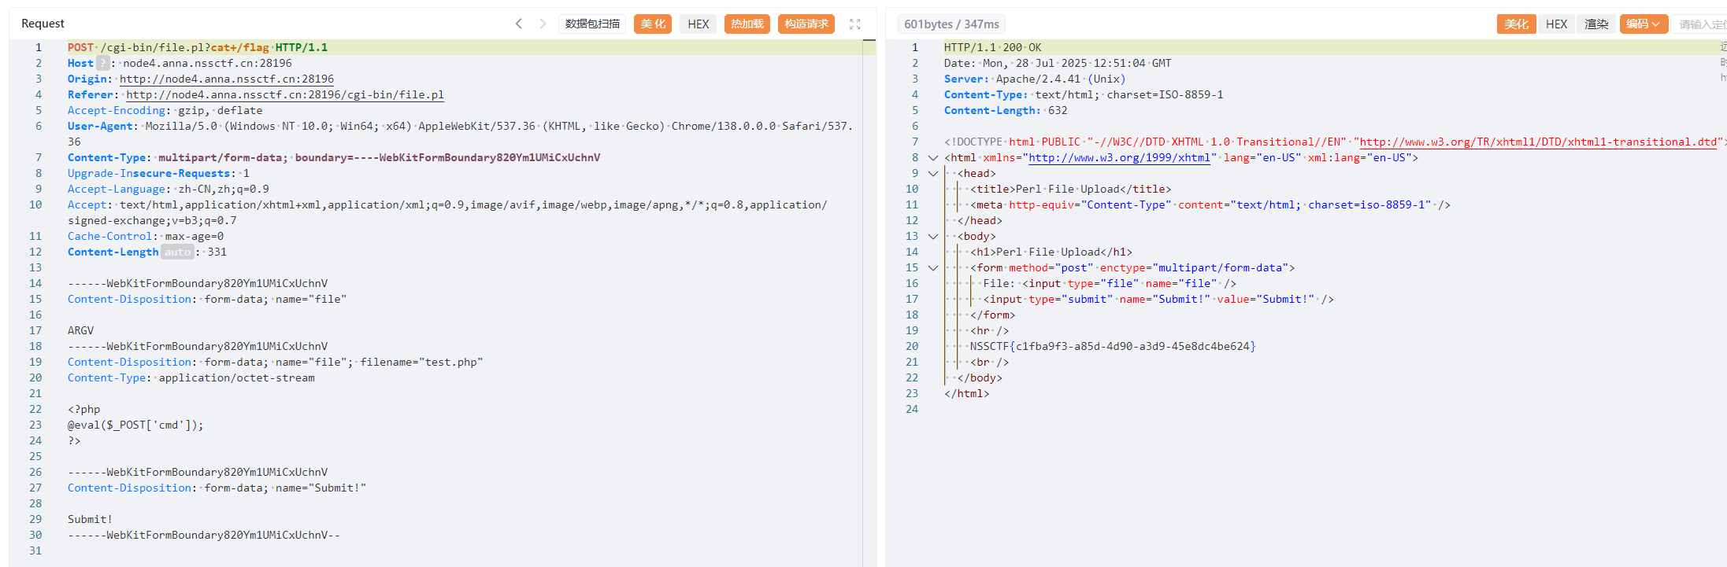Image resolution: width=1727 pixels, height=567 pixels.
Task: Click the <h1>Perl File Upload</h1> line
Action: 1051,252
